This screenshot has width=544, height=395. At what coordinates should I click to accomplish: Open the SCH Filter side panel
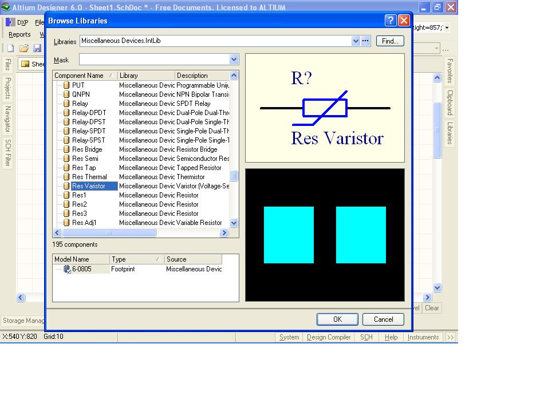[x=7, y=153]
